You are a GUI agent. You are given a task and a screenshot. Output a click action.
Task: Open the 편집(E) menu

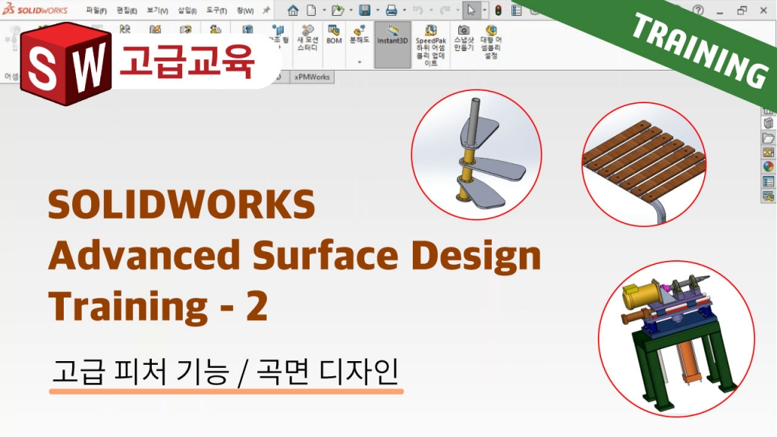click(127, 11)
